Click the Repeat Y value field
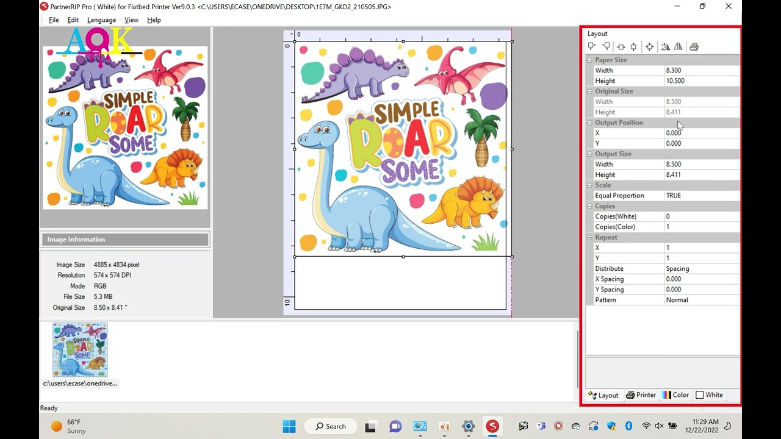This screenshot has width=781, height=439. 702,259
